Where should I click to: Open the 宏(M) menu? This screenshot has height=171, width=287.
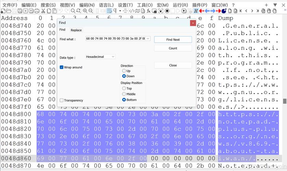(163, 5)
